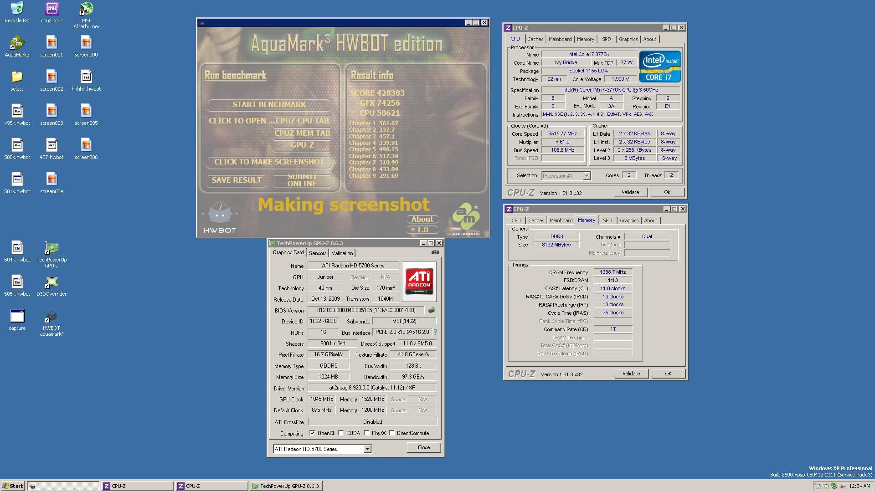The height and width of the screenshot is (492, 875).
Task: Launch cpuz_x32 desktop shortcut
Action: coord(51,12)
